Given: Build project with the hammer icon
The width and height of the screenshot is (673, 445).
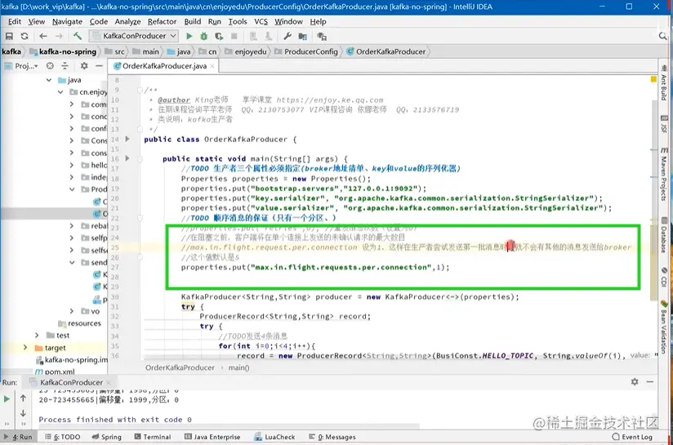Looking at the screenshot, I should click(78, 36).
